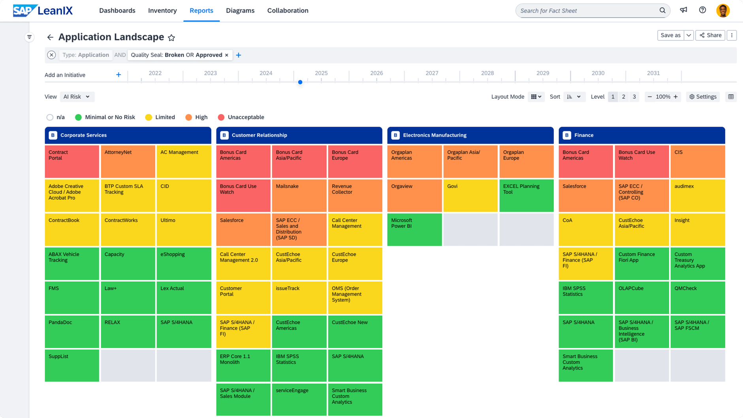Click the Save as button
Image resolution: width=743 pixels, height=418 pixels.
pos(670,35)
